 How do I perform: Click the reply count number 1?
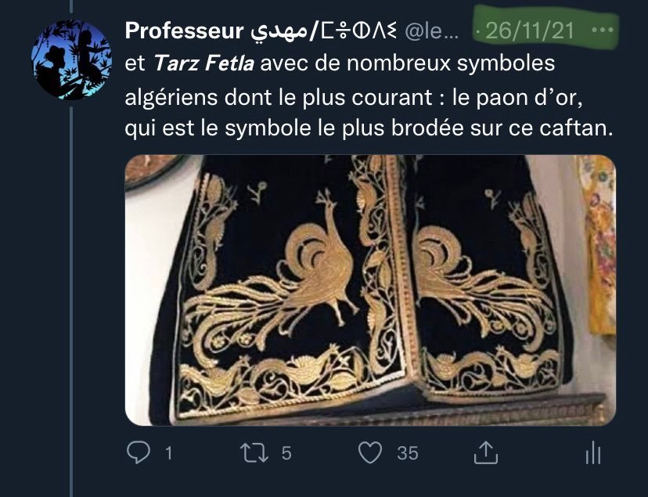click(x=168, y=453)
